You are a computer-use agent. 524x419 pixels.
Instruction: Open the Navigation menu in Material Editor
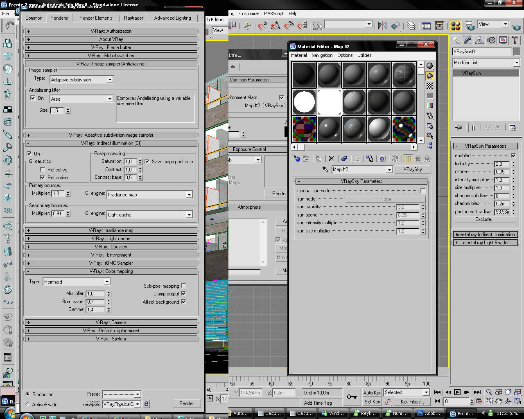click(322, 55)
